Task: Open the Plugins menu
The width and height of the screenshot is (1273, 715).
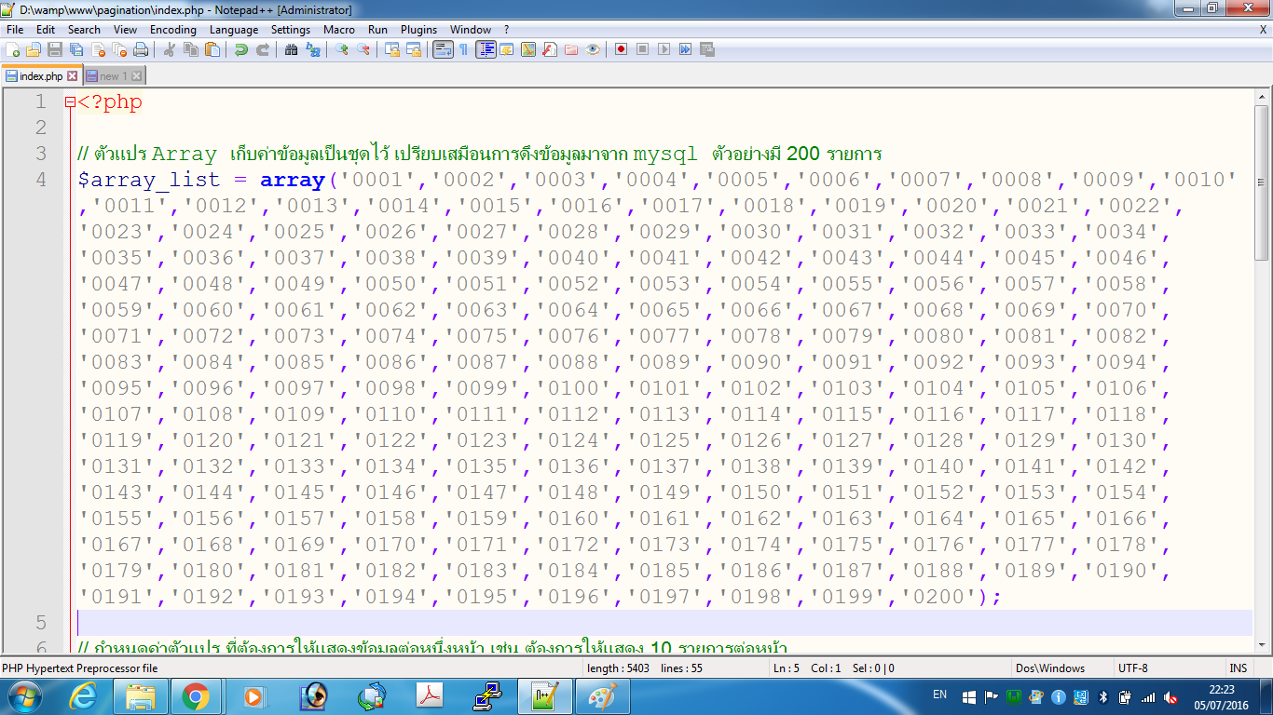Action: point(418,30)
